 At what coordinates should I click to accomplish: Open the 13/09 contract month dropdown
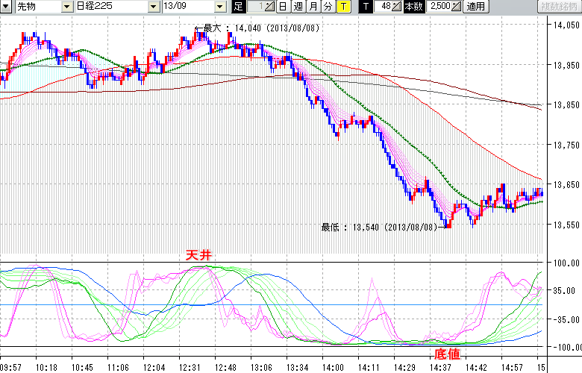point(219,7)
